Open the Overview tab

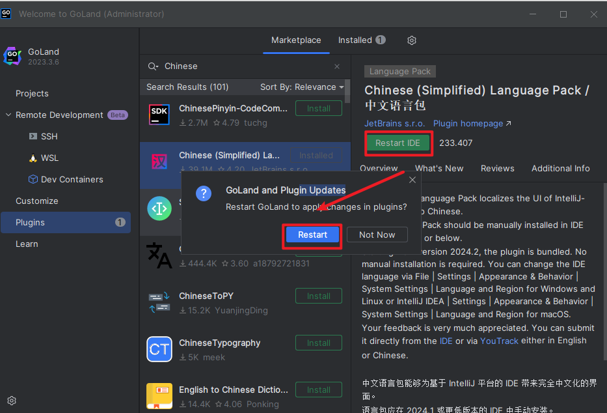pos(379,168)
